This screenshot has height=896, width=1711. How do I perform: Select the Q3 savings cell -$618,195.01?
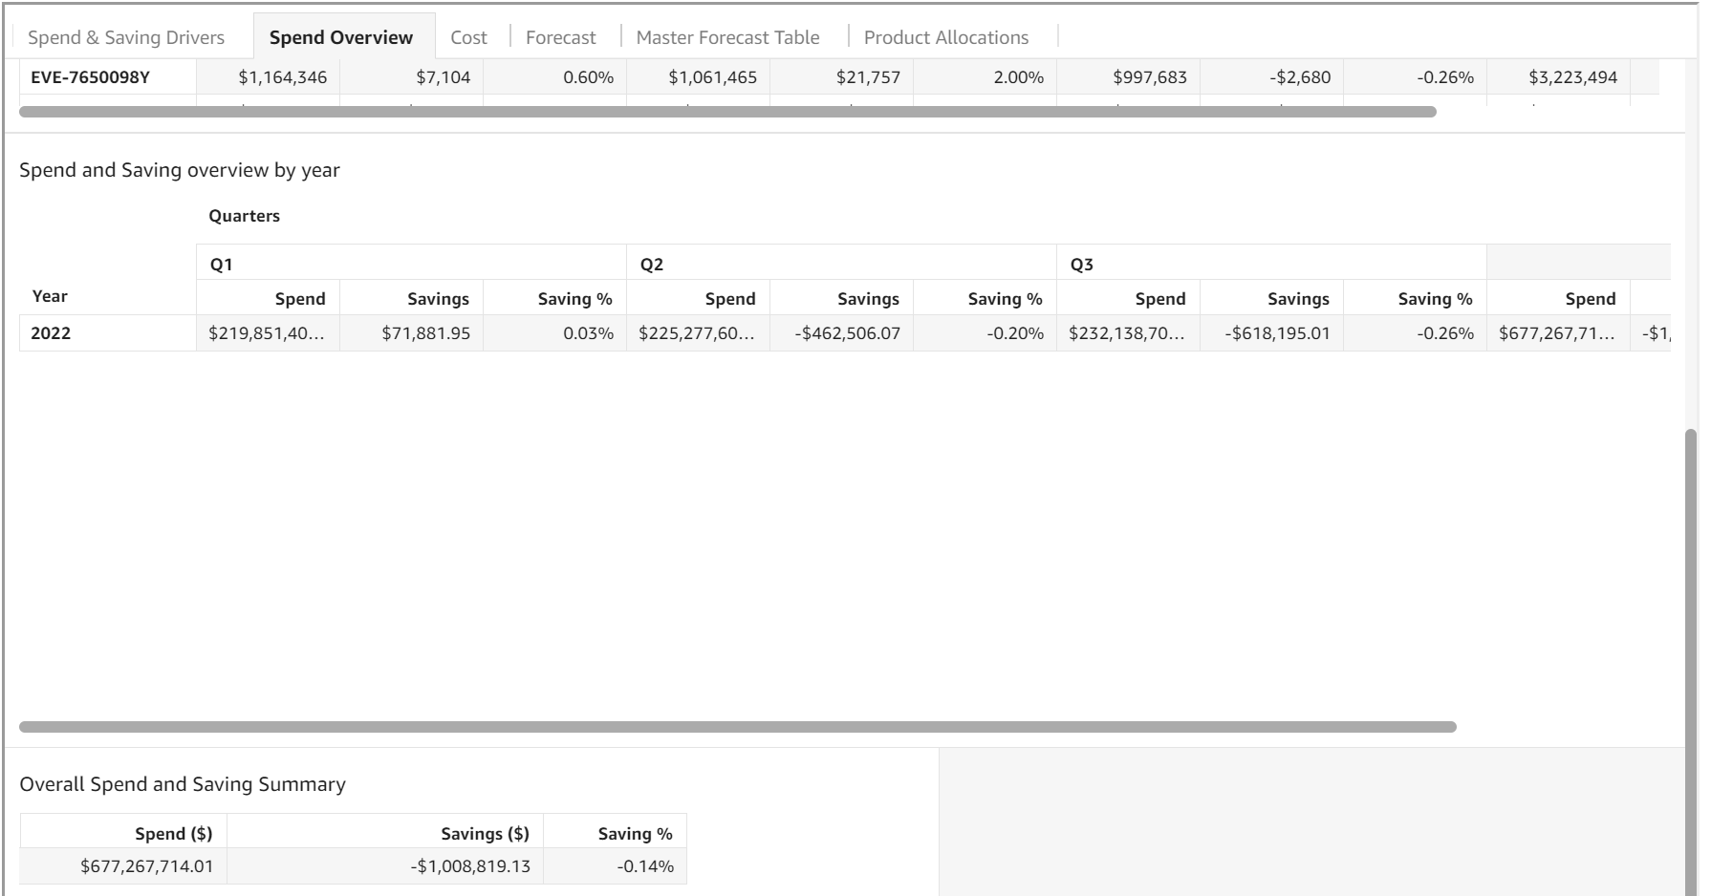[1277, 333]
